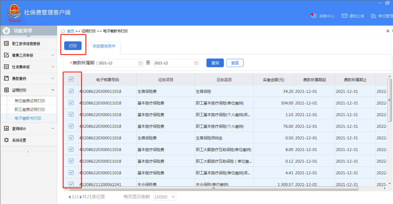Screen dimensions: 393x204
Task: Collapse the sidebar with the double-arrow icon
Action: (x=29, y=152)
